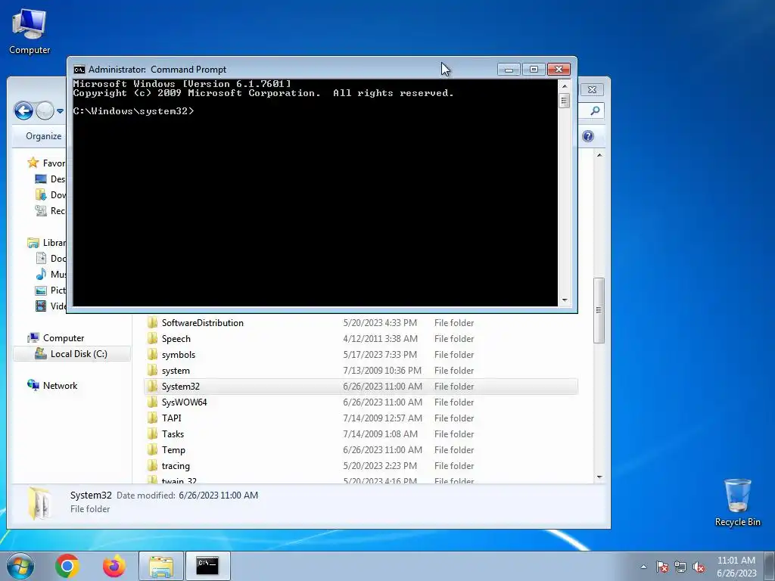Select Documents library in navigation pane

click(x=51, y=259)
